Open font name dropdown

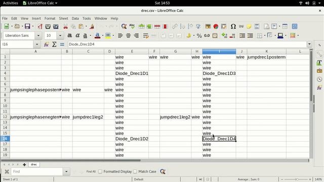click(x=38, y=35)
